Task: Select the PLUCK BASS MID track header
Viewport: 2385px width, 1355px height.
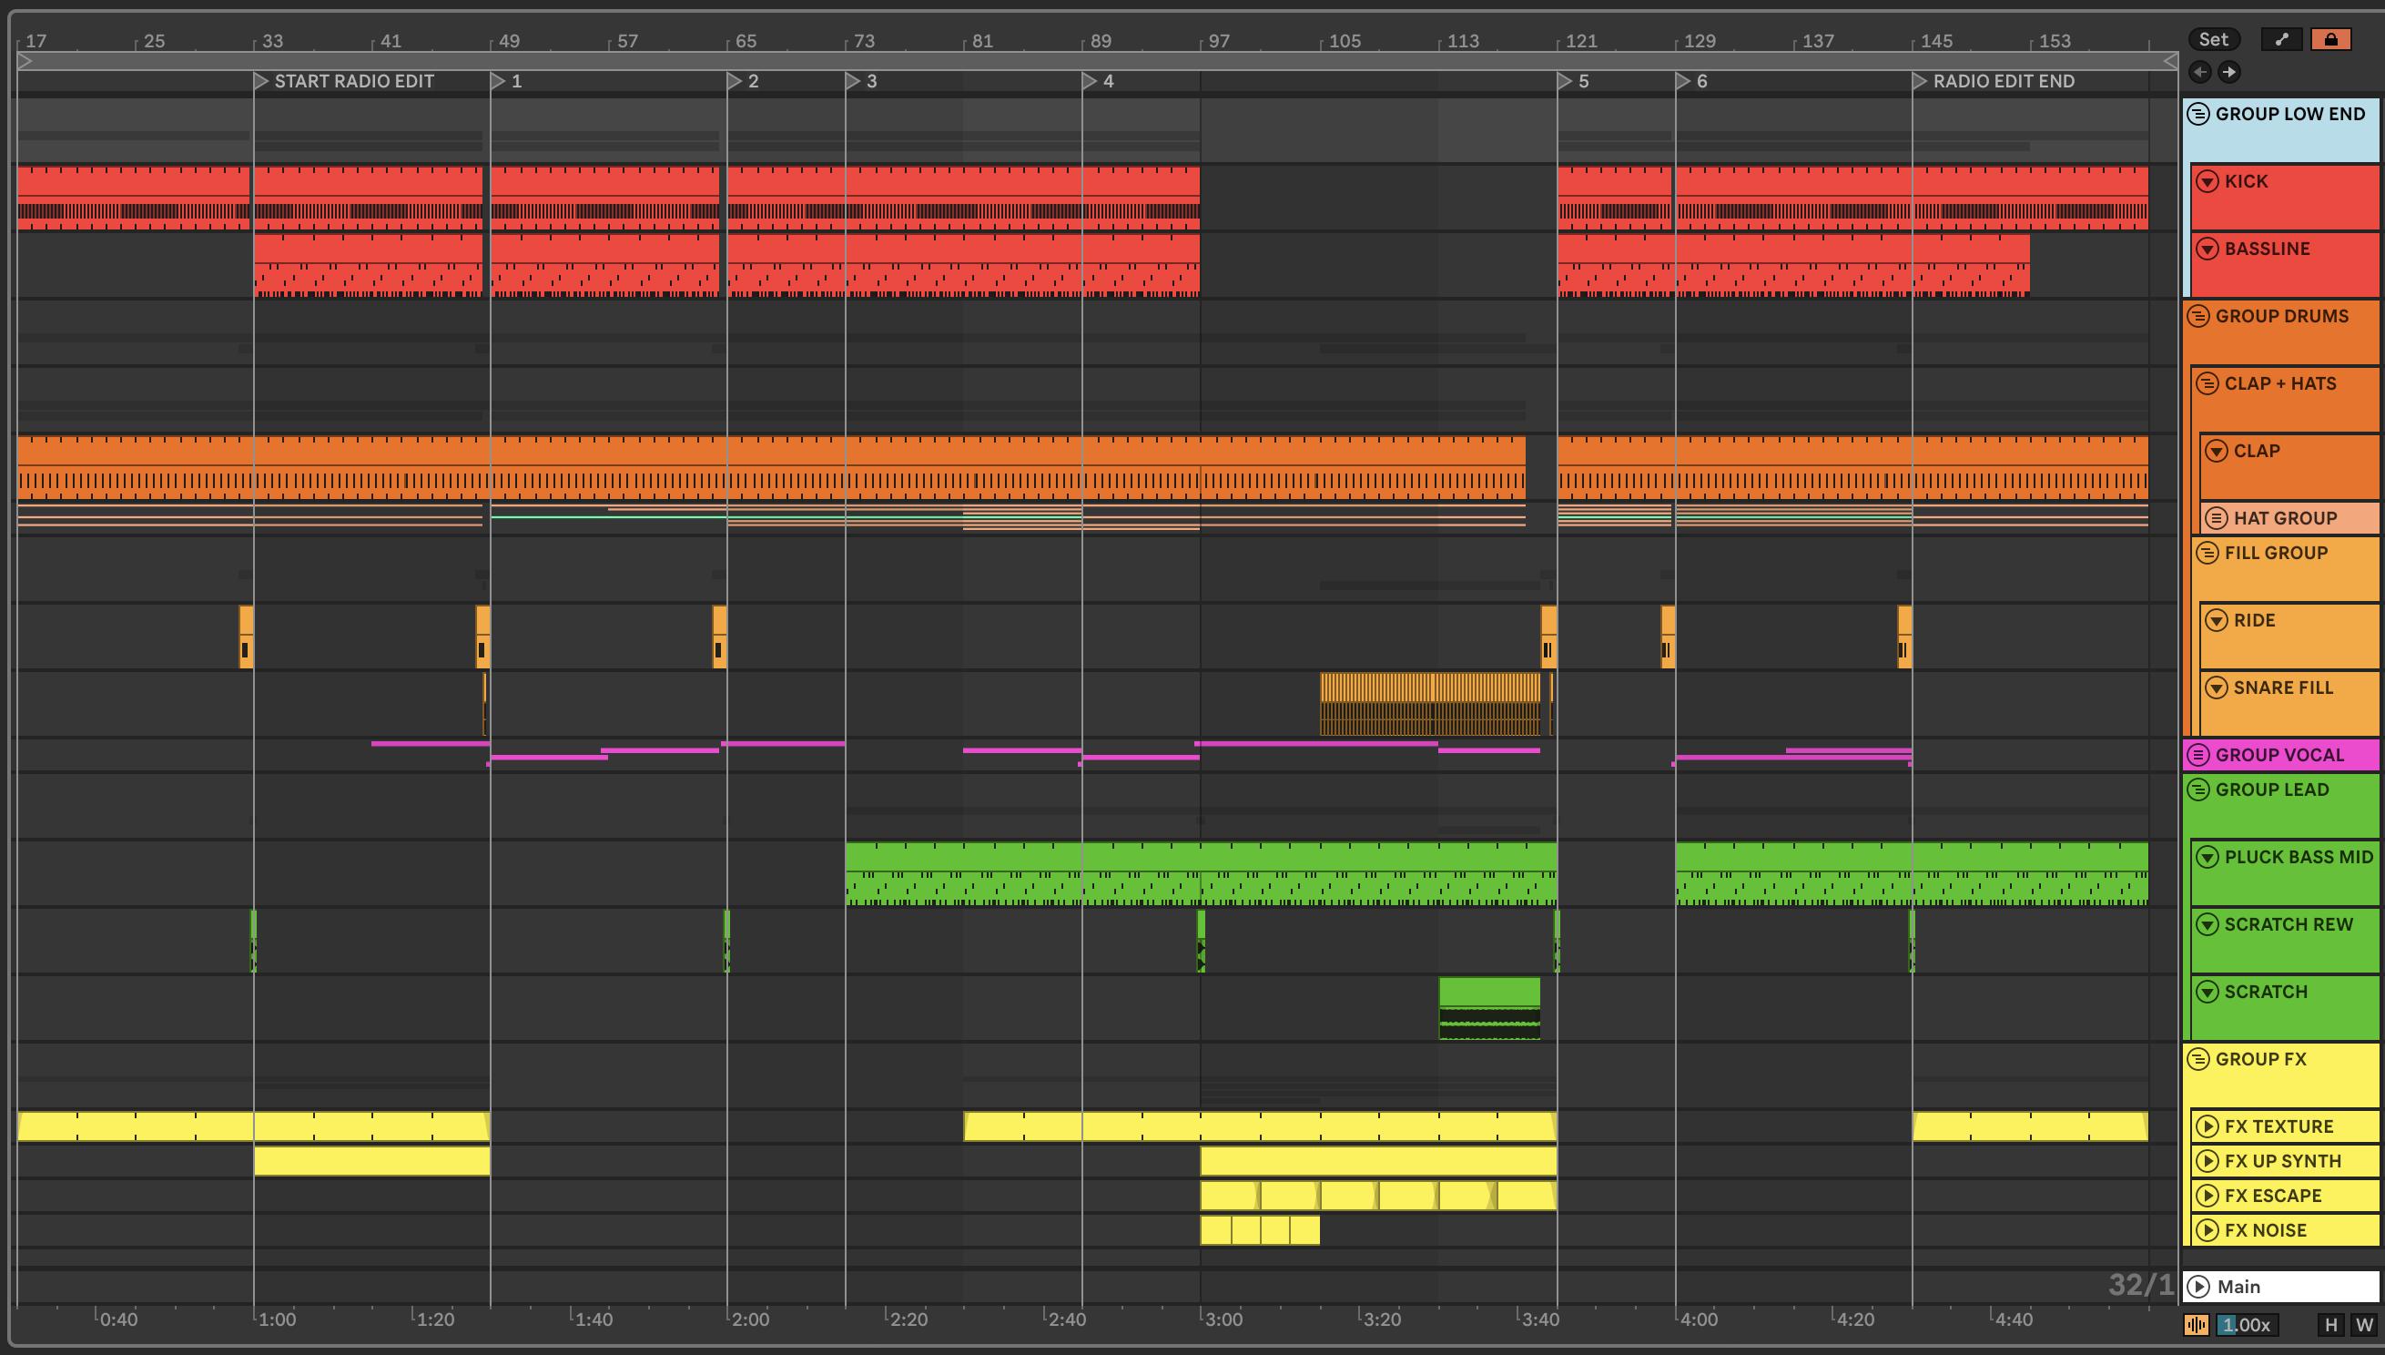Action: point(2298,857)
